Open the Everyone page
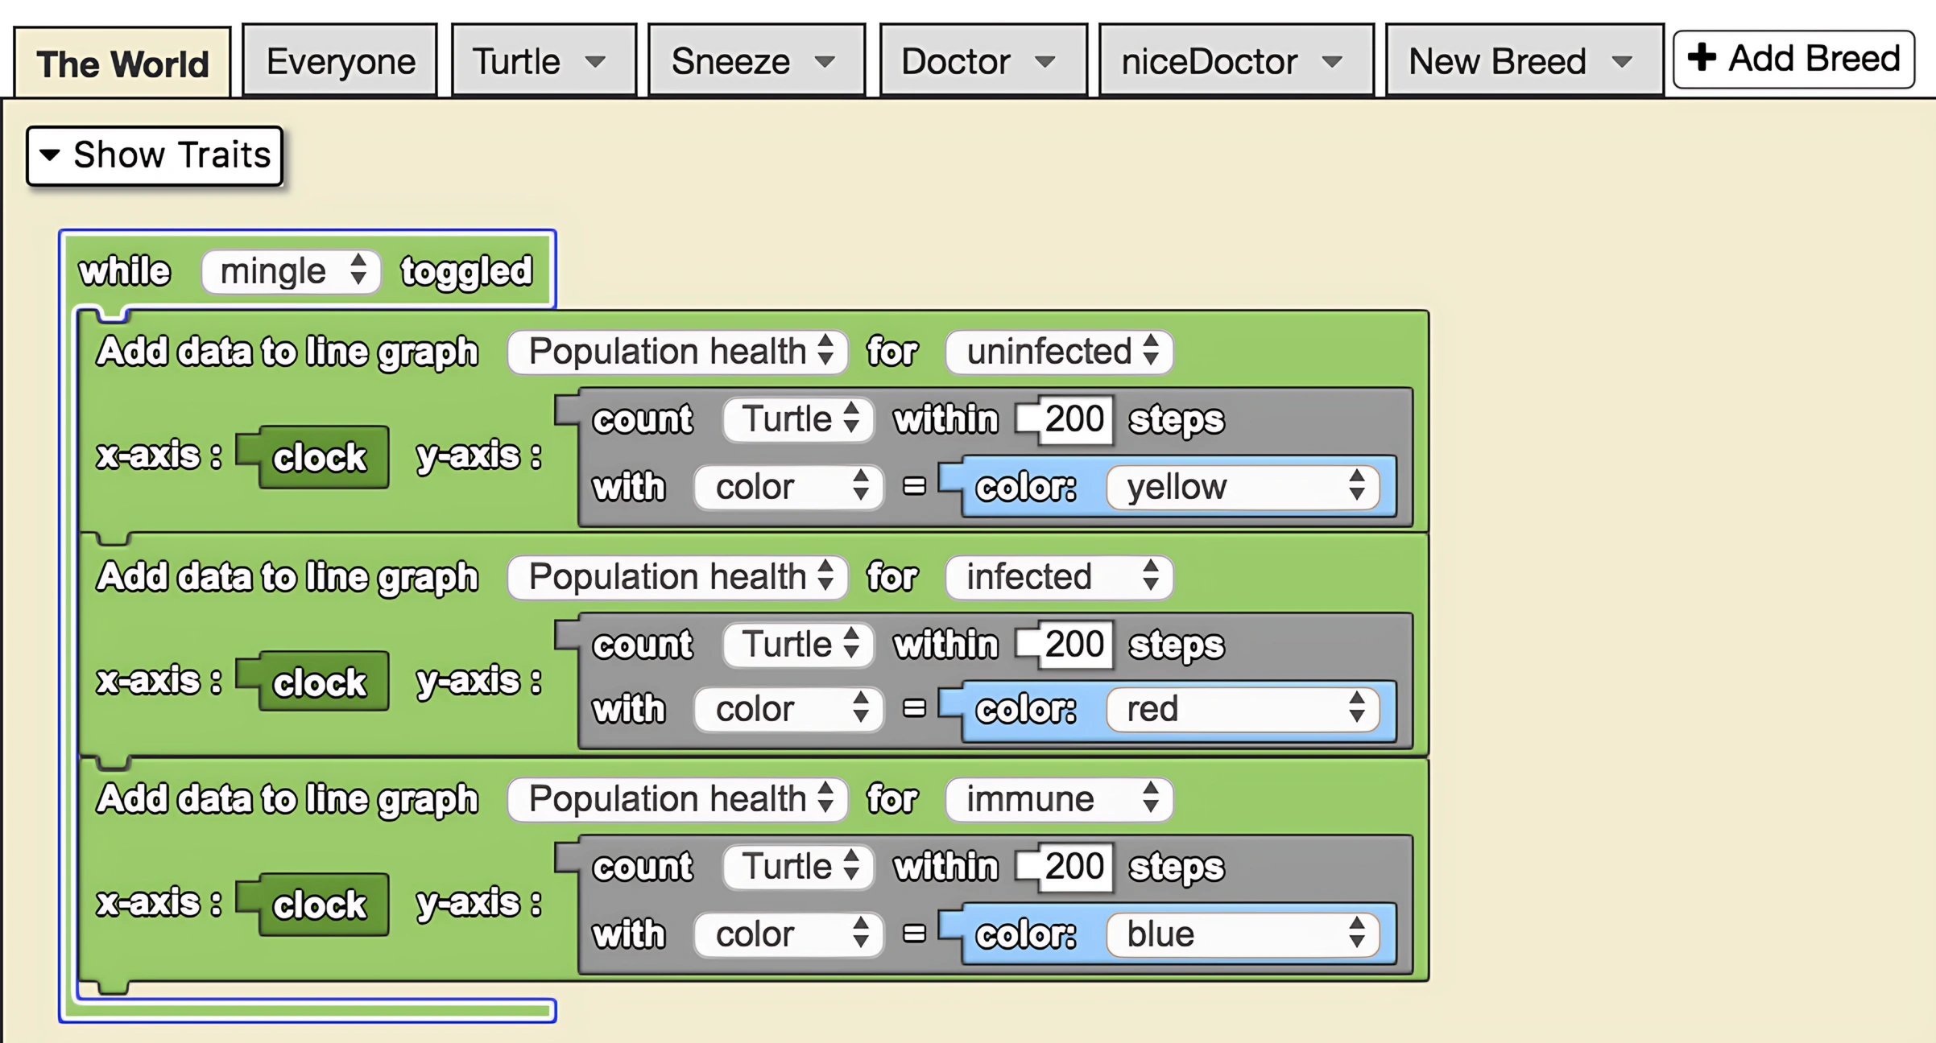The width and height of the screenshot is (1936, 1043). tap(338, 60)
